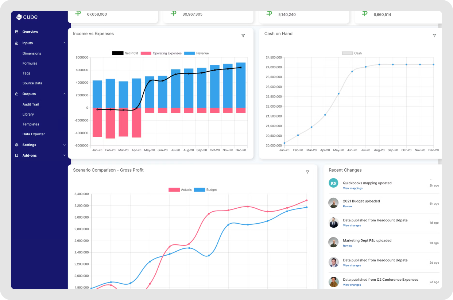Click the Overview grid icon
Screen dimensions: 453x300
pos(16,32)
